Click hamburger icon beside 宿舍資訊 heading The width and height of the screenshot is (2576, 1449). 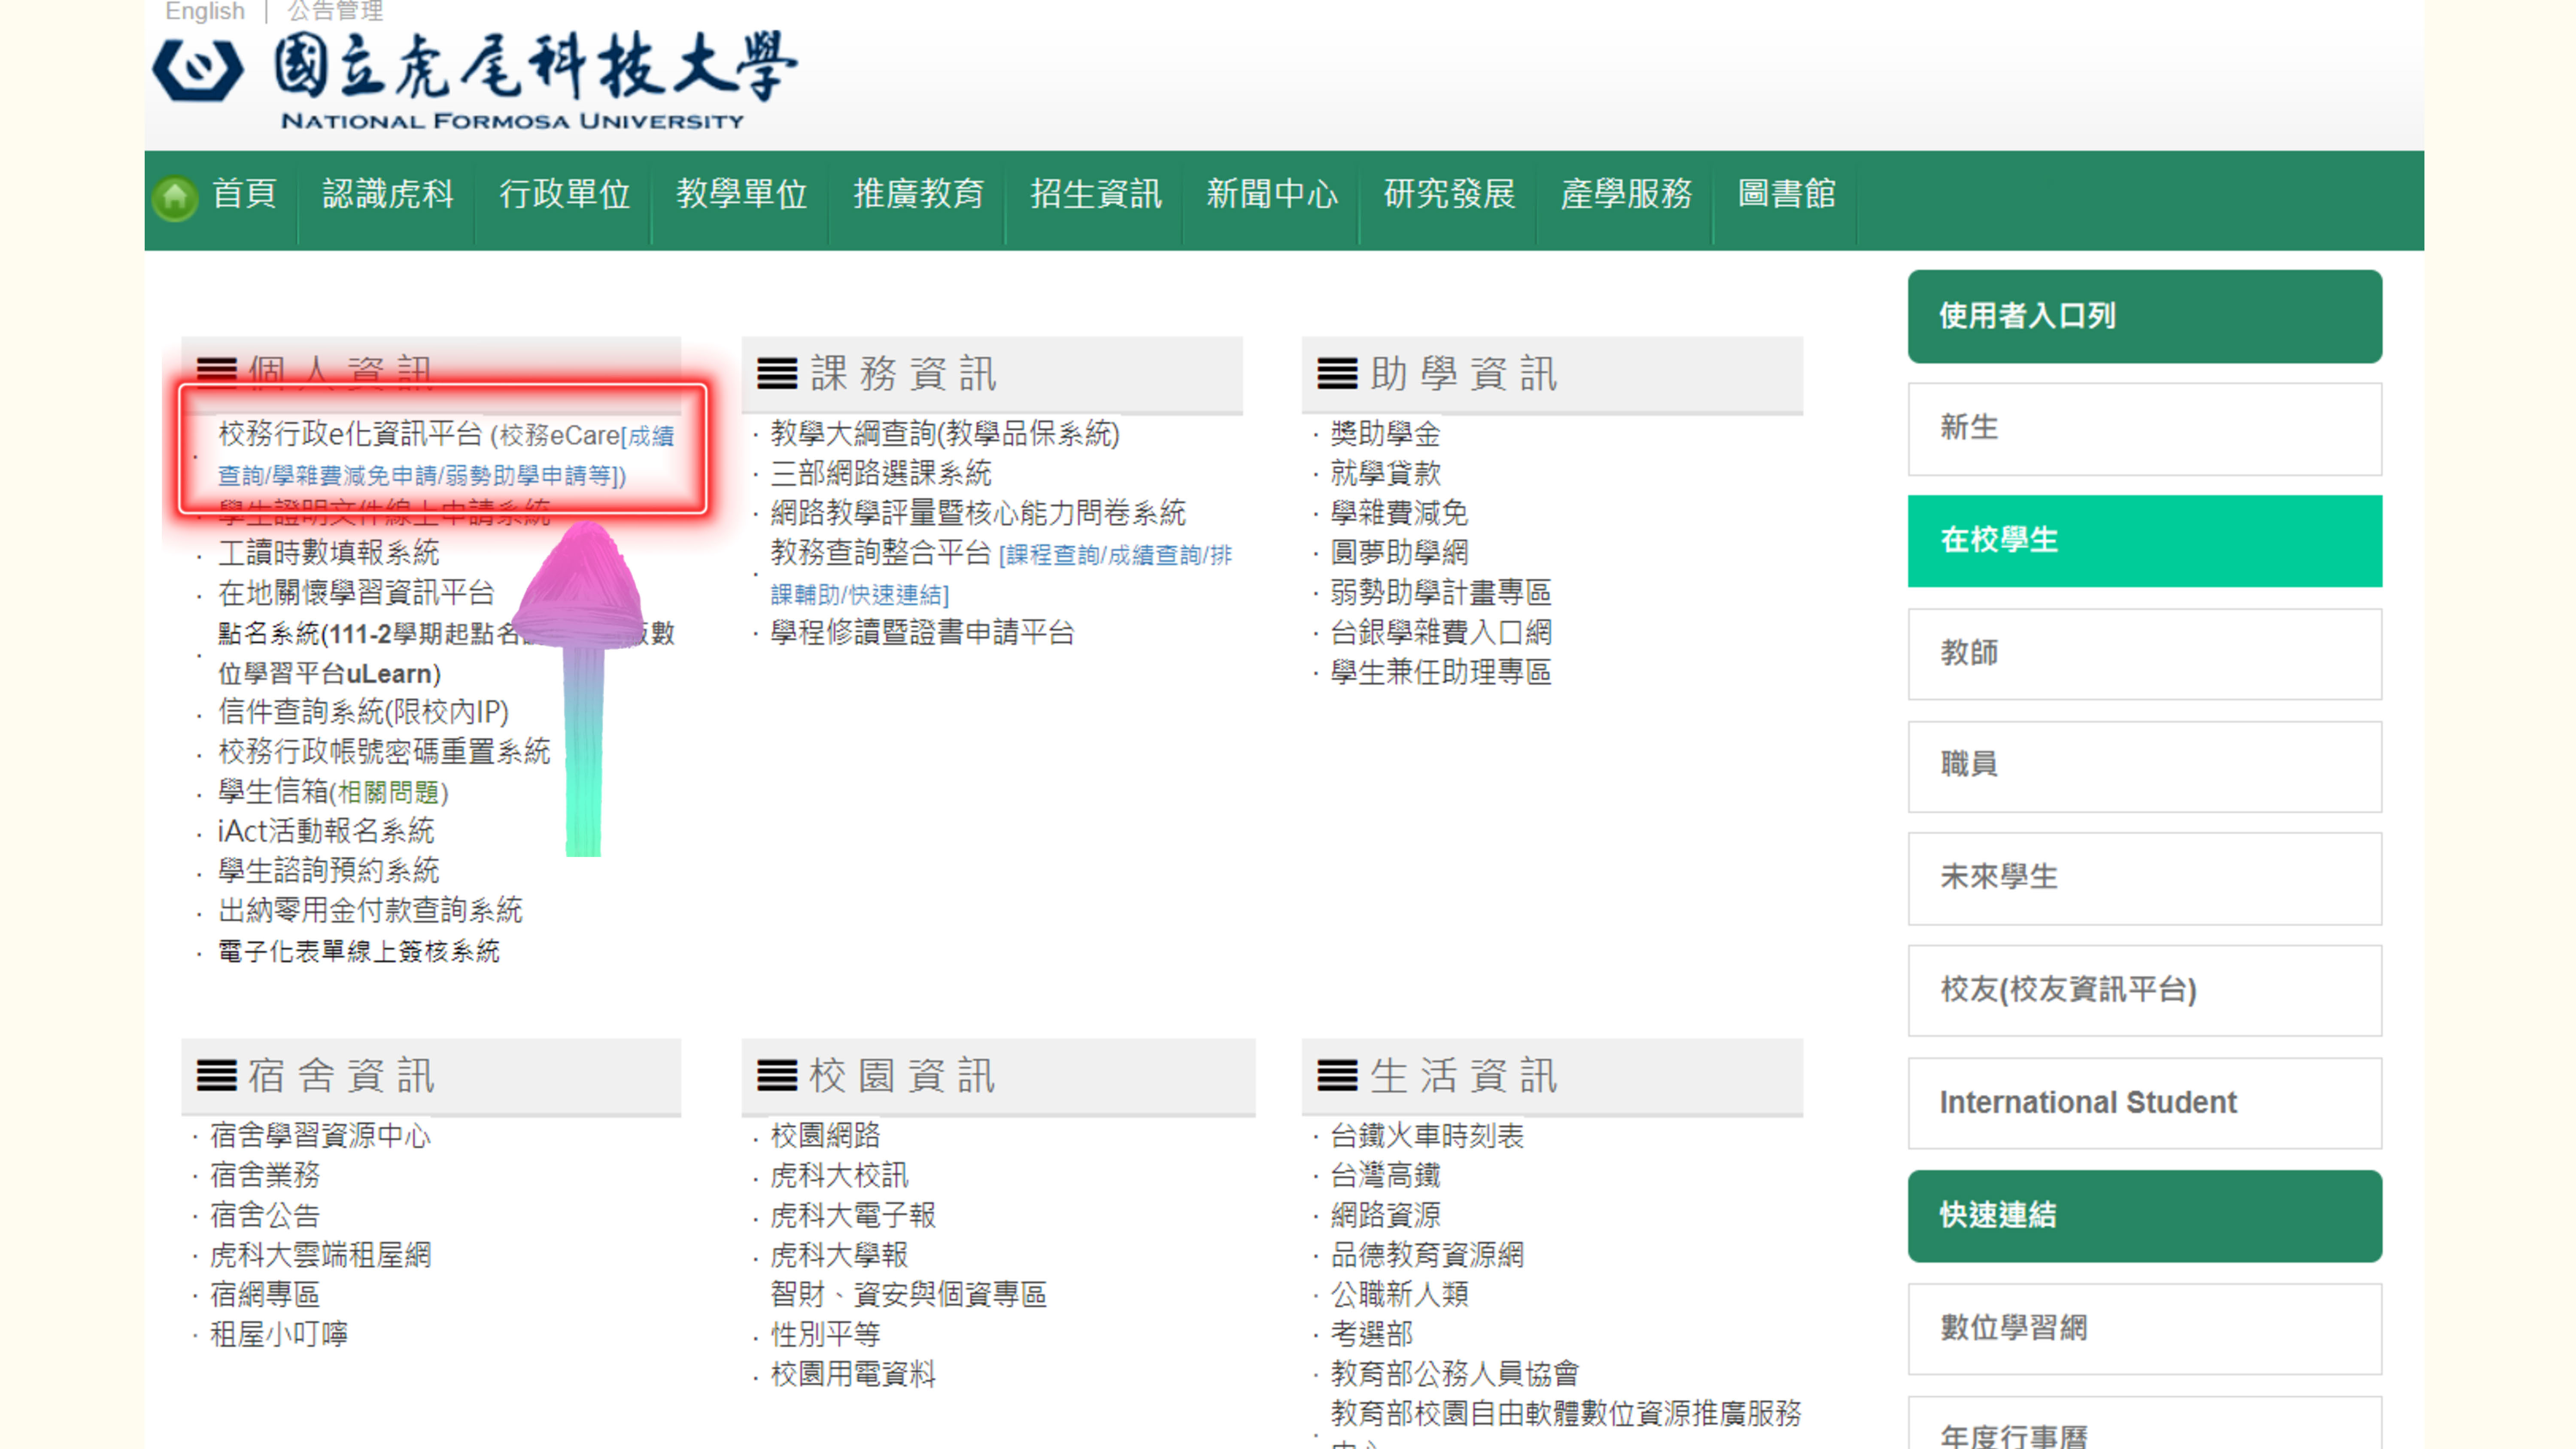pos(216,1076)
